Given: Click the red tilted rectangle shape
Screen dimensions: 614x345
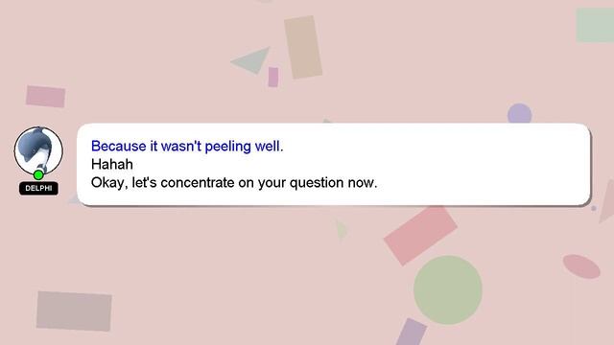Looking at the screenshot, I should tap(420, 236).
